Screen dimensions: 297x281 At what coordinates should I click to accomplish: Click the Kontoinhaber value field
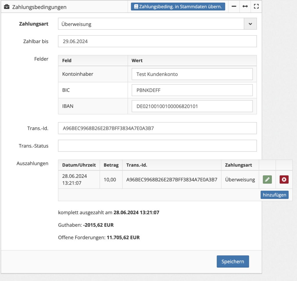[192, 74]
